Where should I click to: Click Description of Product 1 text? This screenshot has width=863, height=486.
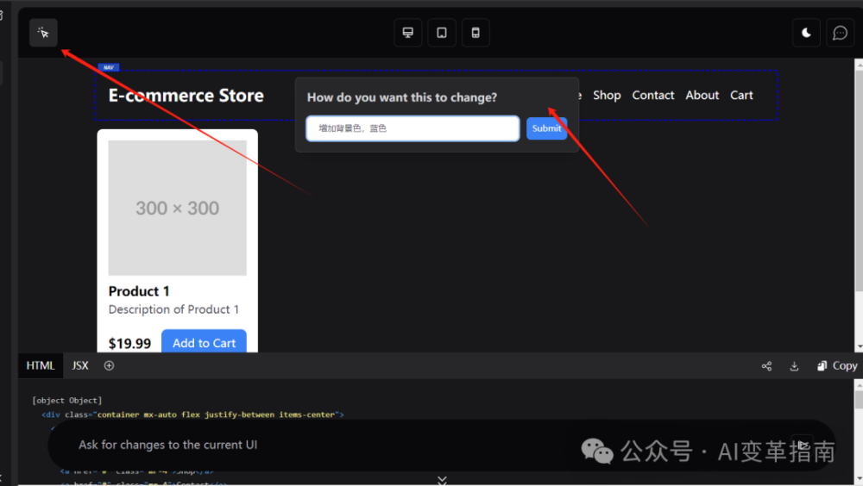click(173, 309)
